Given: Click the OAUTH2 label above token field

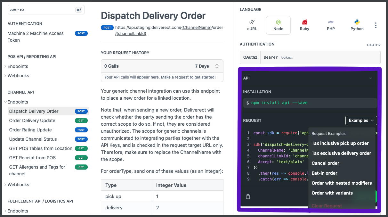Looking at the screenshot, I should pyautogui.click(x=374, y=45).
